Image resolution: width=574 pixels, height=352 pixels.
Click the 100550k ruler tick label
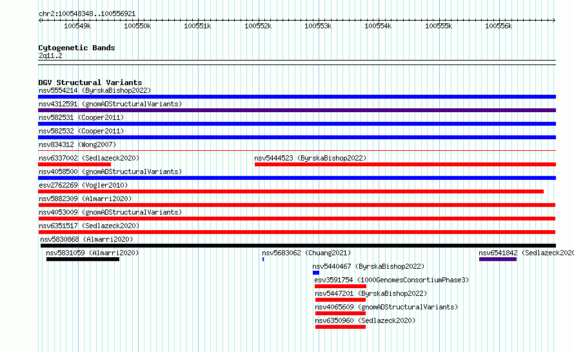137,26
